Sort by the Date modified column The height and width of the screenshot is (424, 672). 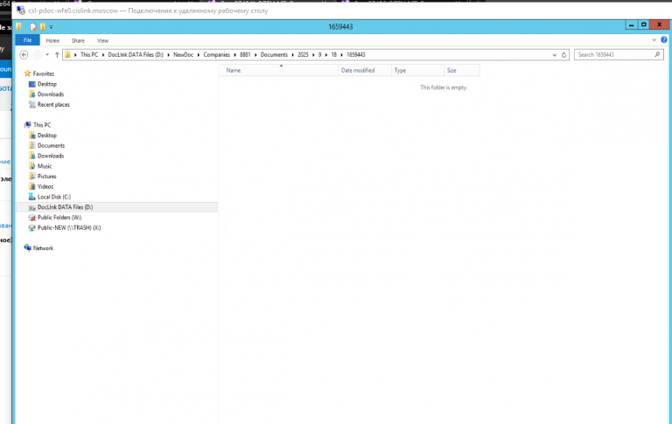(x=365, y=70)
